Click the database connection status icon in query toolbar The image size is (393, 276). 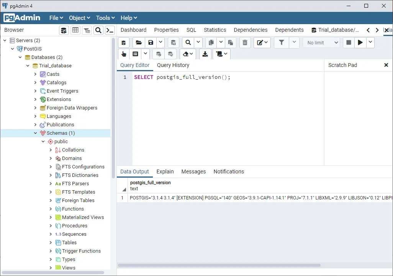(x=124, y=42)
